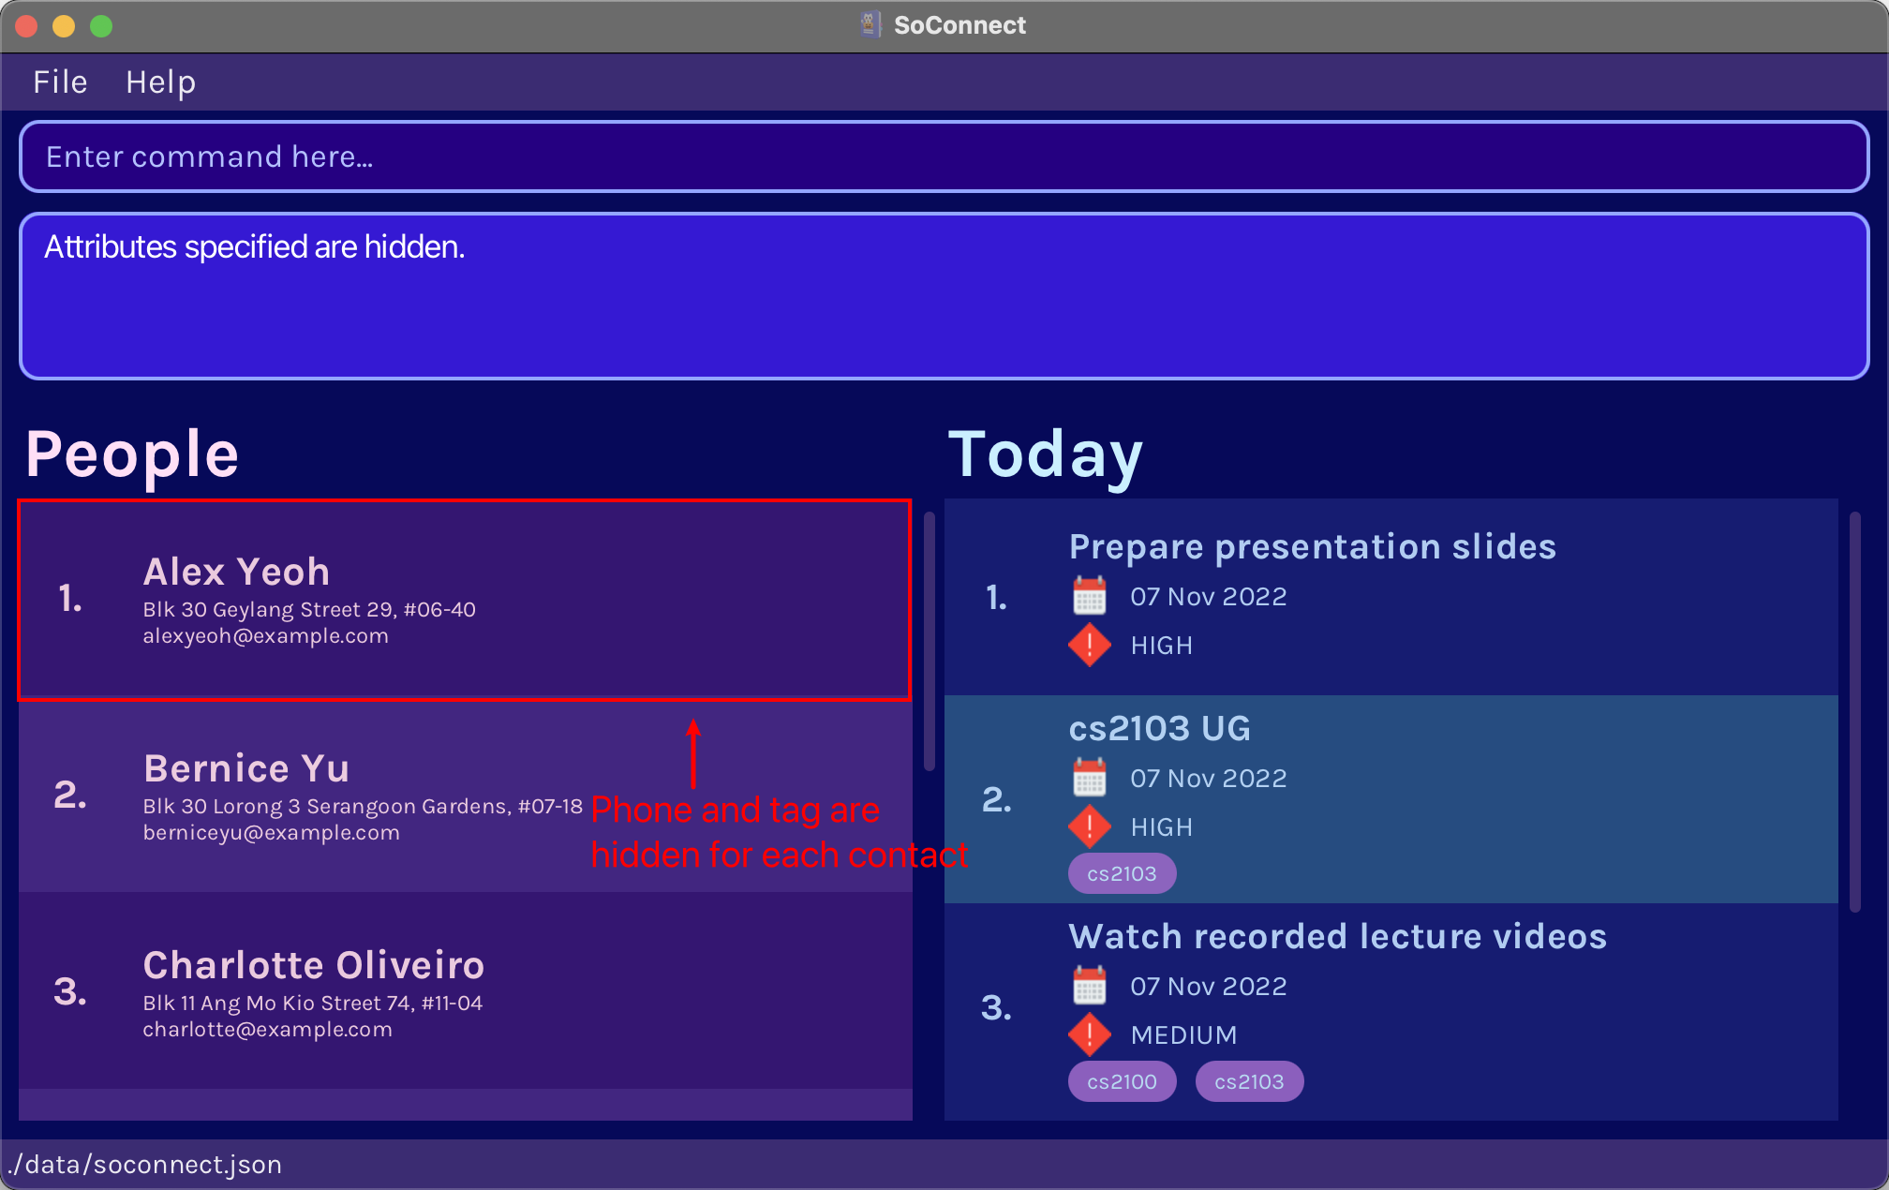This screenshot has height=1190, width=1889.
Task: Open the File menu
Action: coord(60,82)
